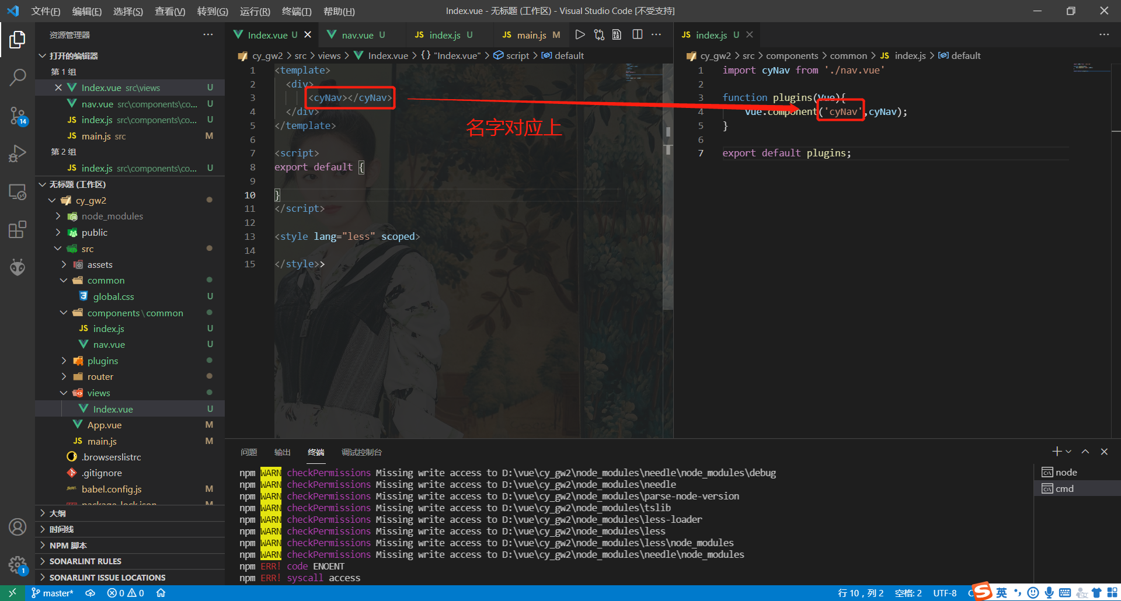Open the Explorer view in activity bar
The height and width of the screenshot is (601, 1121).
[18, 40]
